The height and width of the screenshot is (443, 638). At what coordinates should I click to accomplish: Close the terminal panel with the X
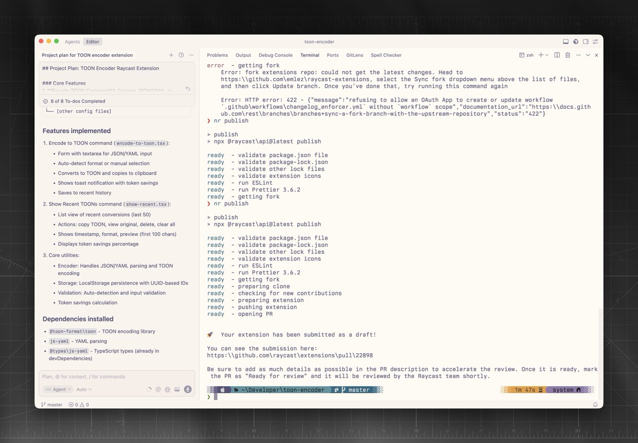pos(597,55)
